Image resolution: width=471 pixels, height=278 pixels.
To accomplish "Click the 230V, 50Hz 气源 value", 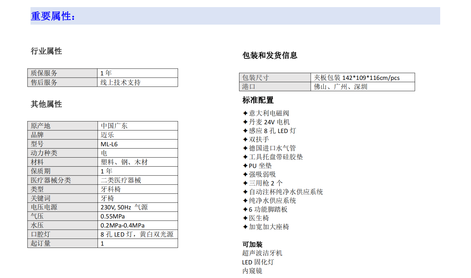I will pyautogui.click(x=124, y=207).
